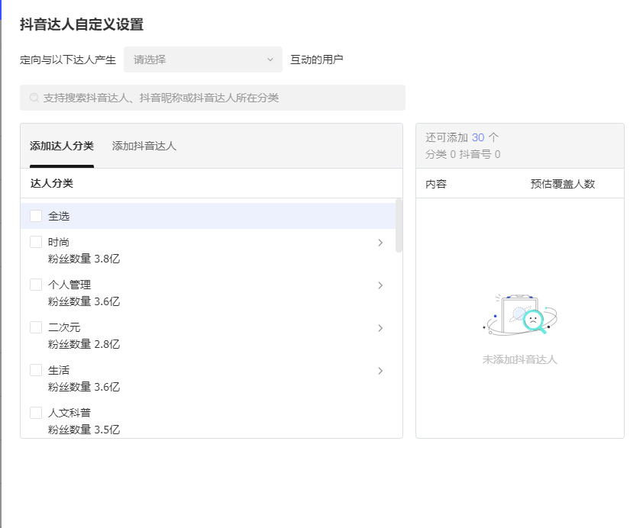Expand the 时尚 category chevron
Image resolution: width=643 pixels, height=528 pixels.
[x=380, y=243]
